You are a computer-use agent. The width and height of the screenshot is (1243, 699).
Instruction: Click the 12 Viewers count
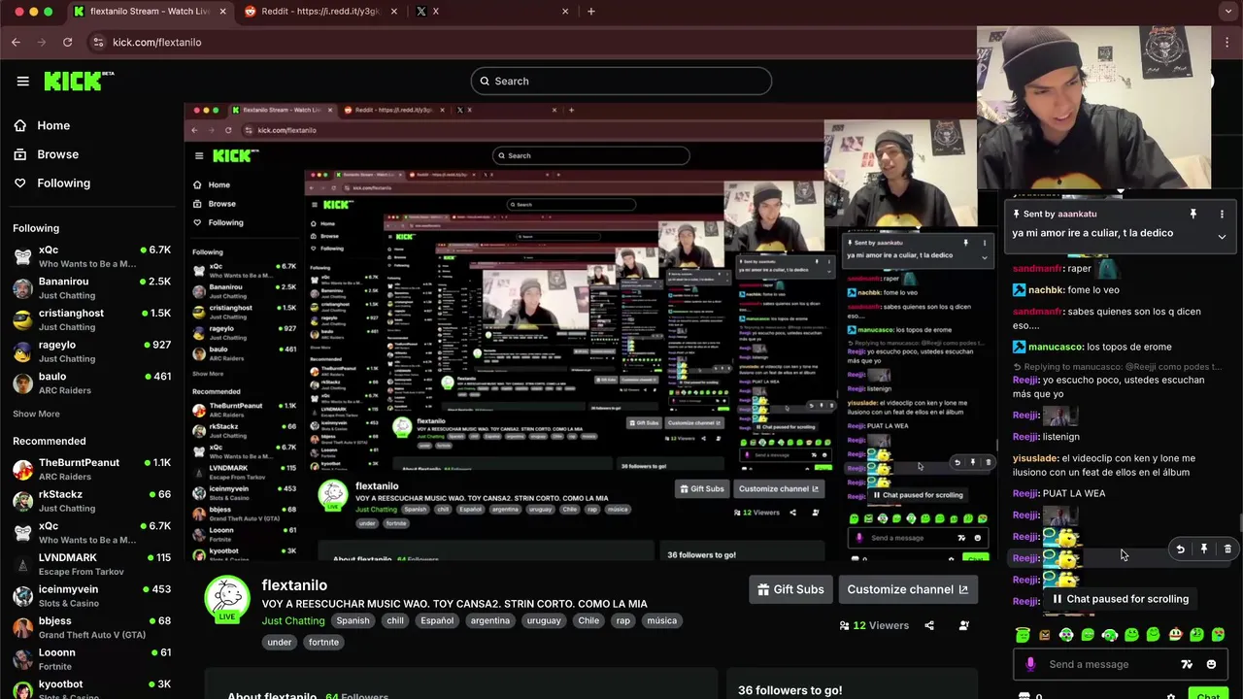874,625
